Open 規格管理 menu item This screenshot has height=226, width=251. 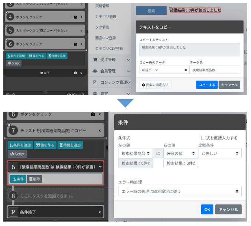click(x=102, y=6)
